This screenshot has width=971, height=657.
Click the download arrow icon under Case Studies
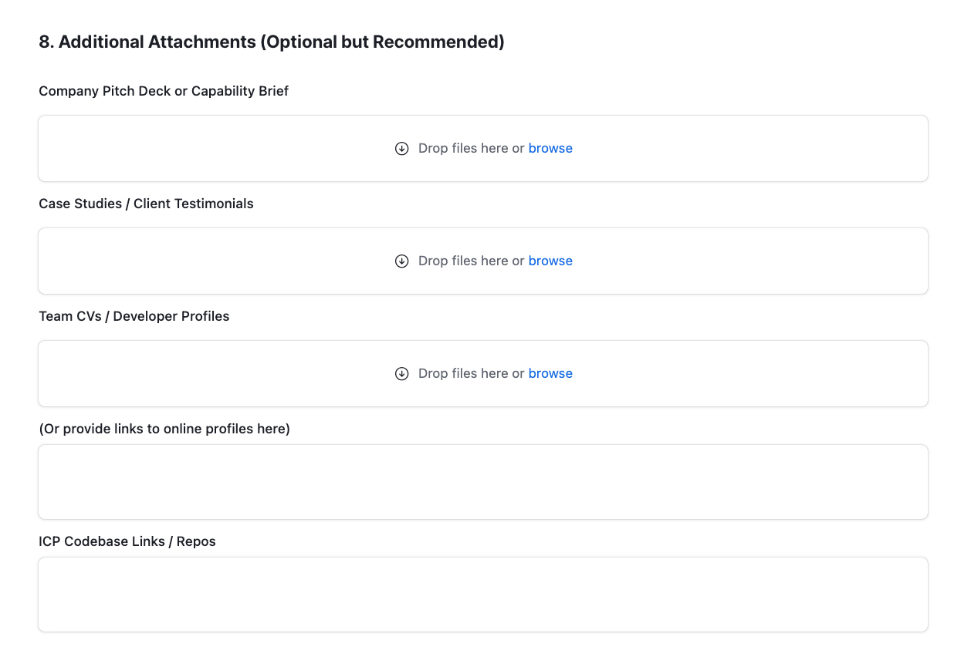(x=401, y=261)
